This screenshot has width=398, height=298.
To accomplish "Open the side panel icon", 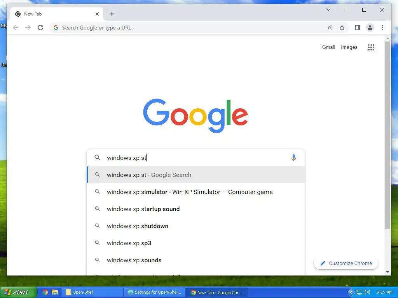I will (x=358, y=28).
